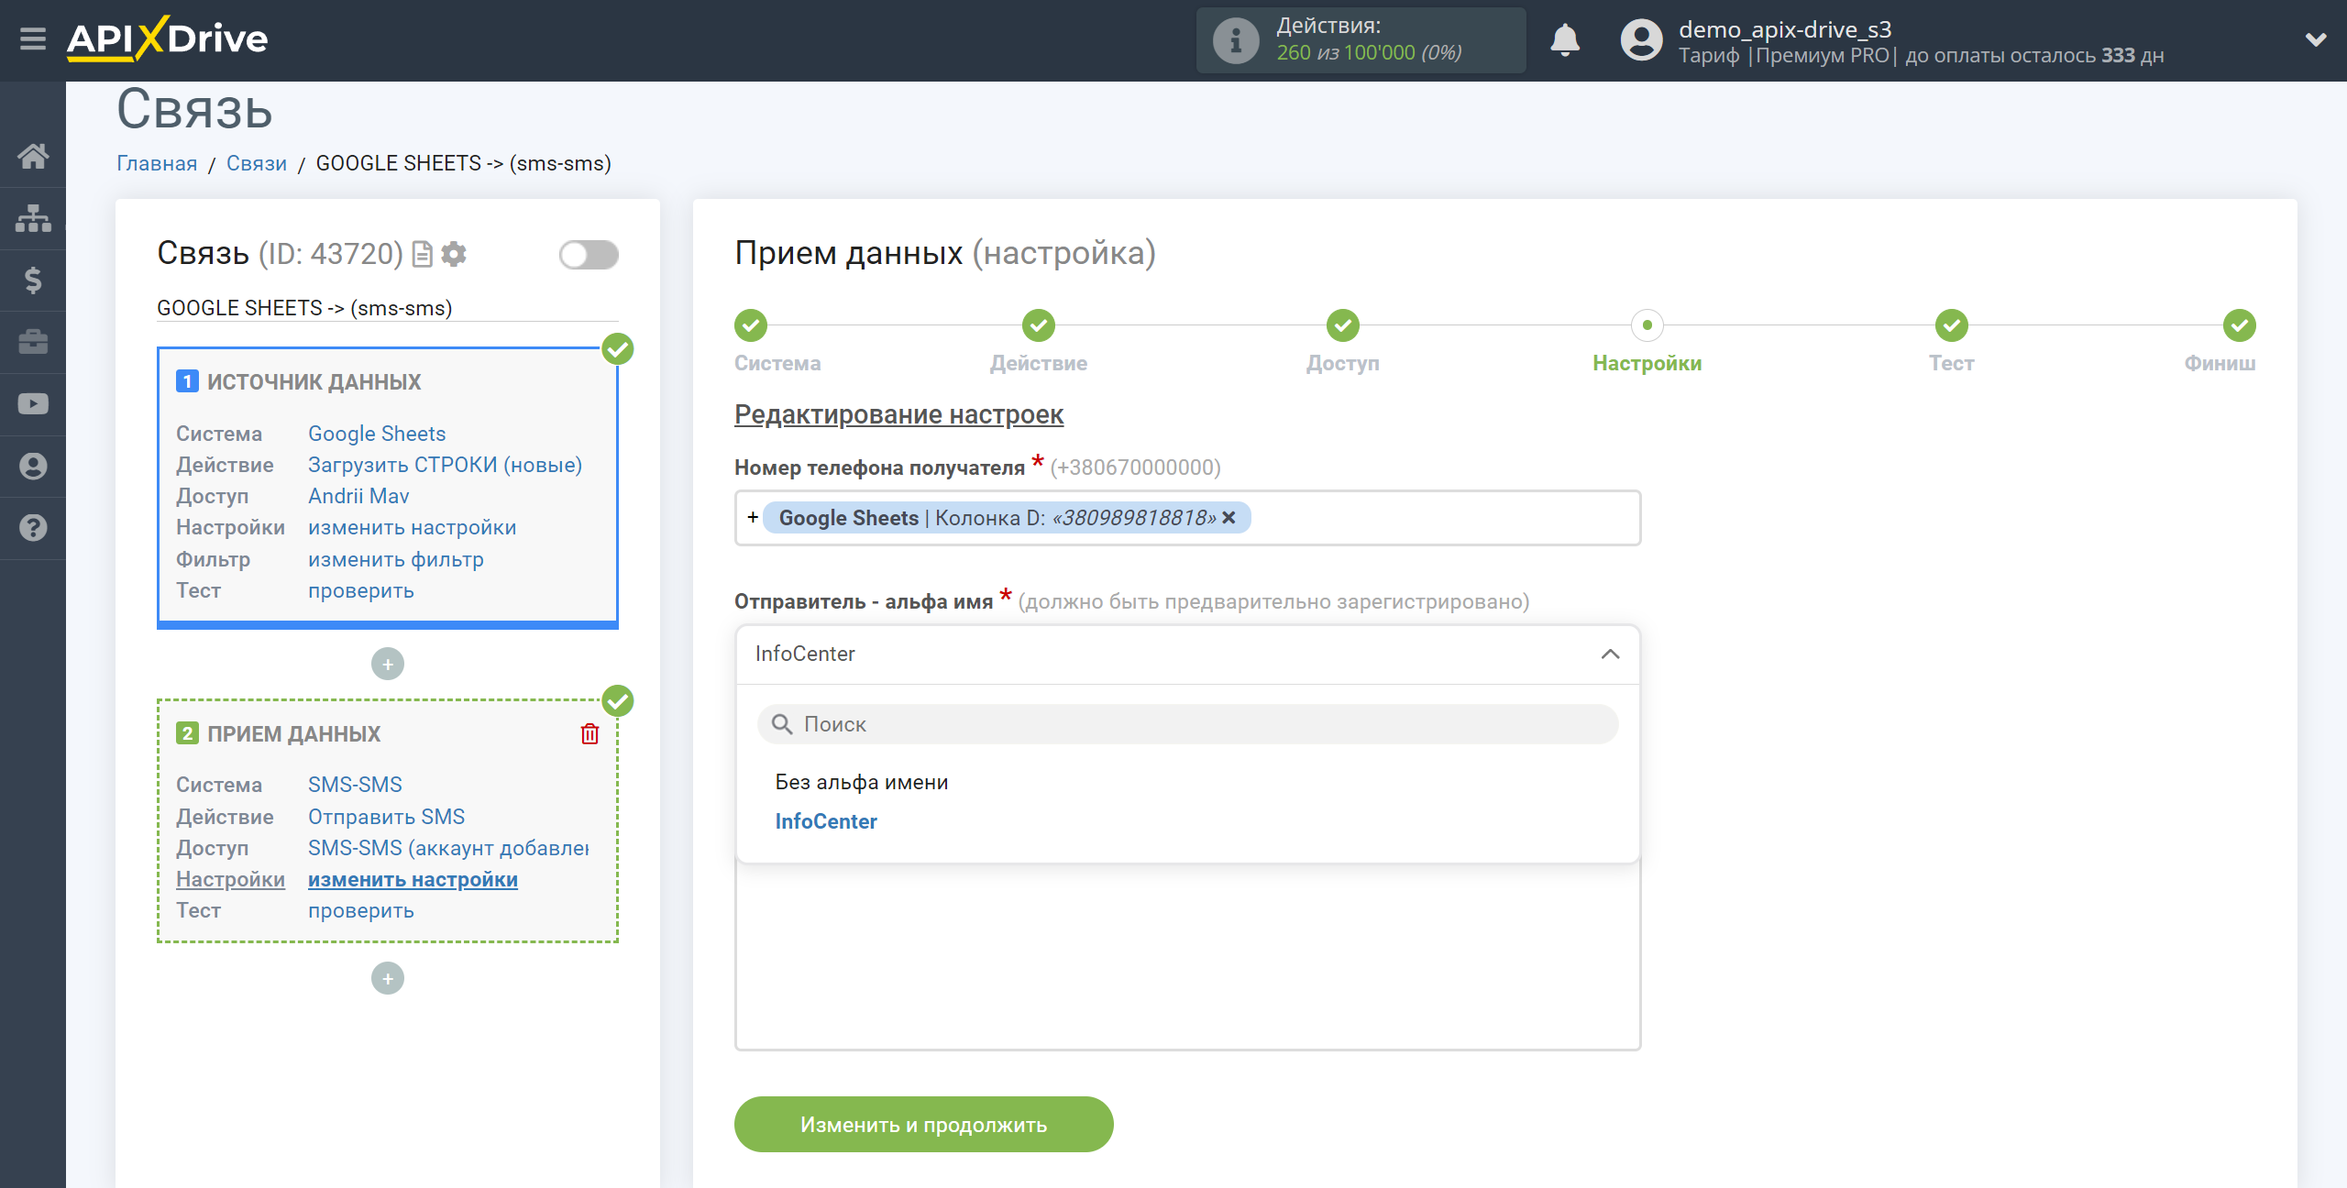Go to the 'Действие' step
This screenshot has height=1188, width=2347.
coord(1039,325)
